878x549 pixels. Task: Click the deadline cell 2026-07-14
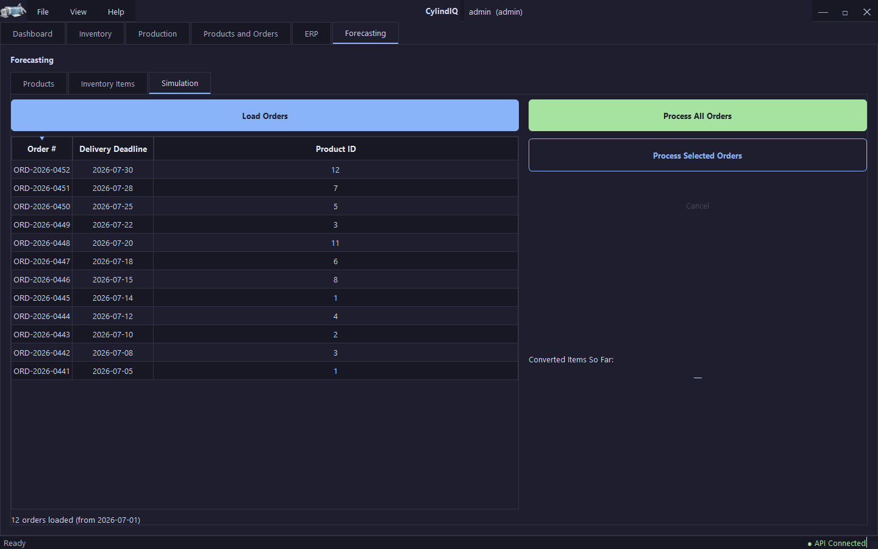point(113,298)
